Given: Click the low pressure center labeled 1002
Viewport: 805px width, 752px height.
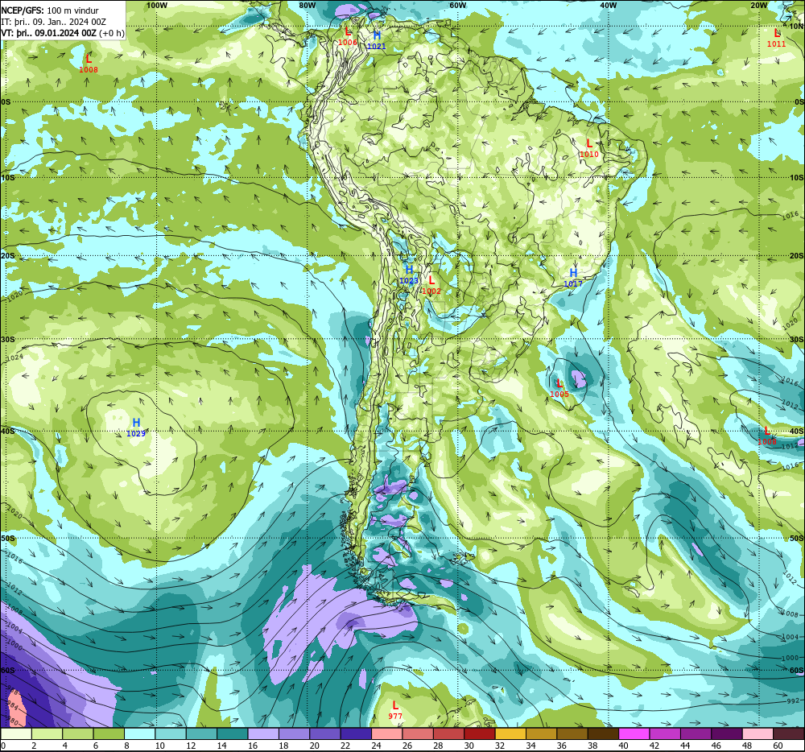Looking at the screenshot, I should (x=431, y=285).
